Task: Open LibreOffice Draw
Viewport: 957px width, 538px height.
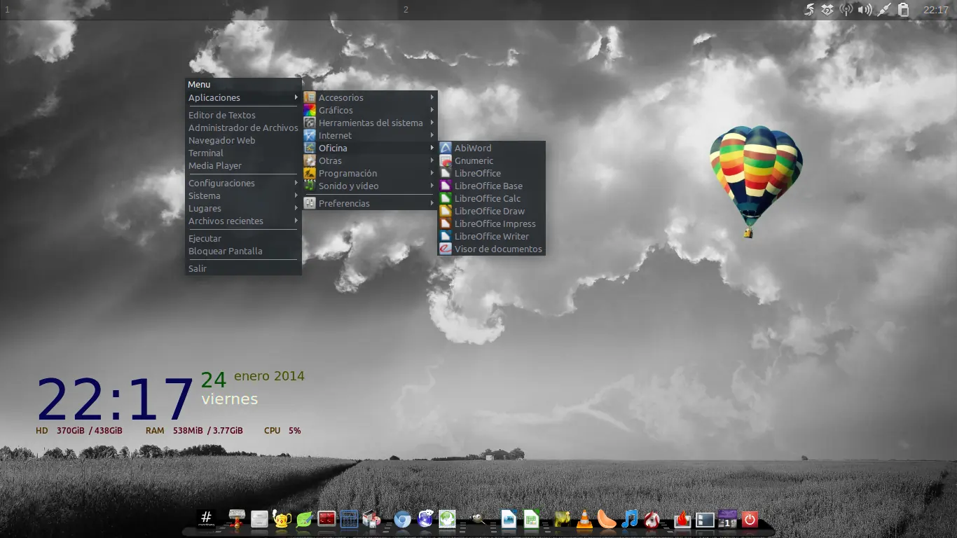Action: (x=492, y=211)
